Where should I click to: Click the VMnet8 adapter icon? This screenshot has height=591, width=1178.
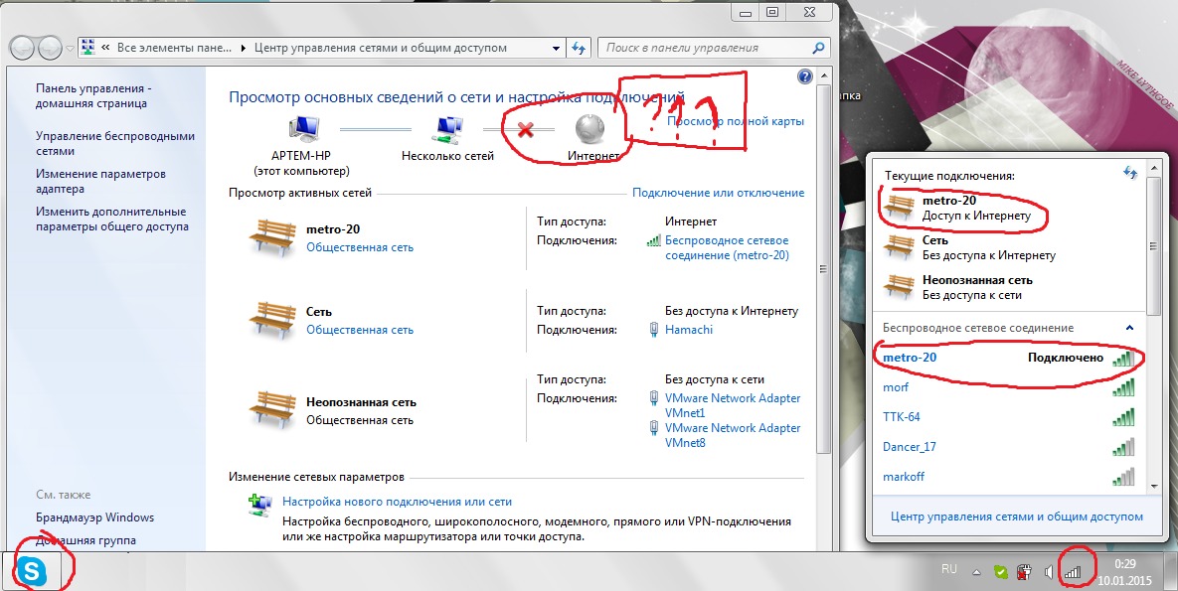coord(653,428)
